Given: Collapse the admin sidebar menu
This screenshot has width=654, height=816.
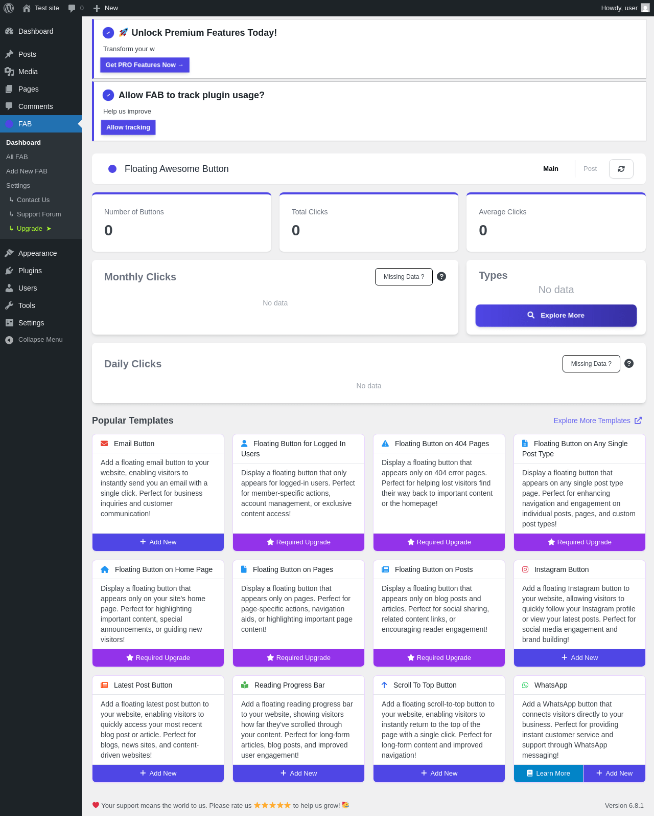Looking at the screenshot, I should click(x=41, y=340).
